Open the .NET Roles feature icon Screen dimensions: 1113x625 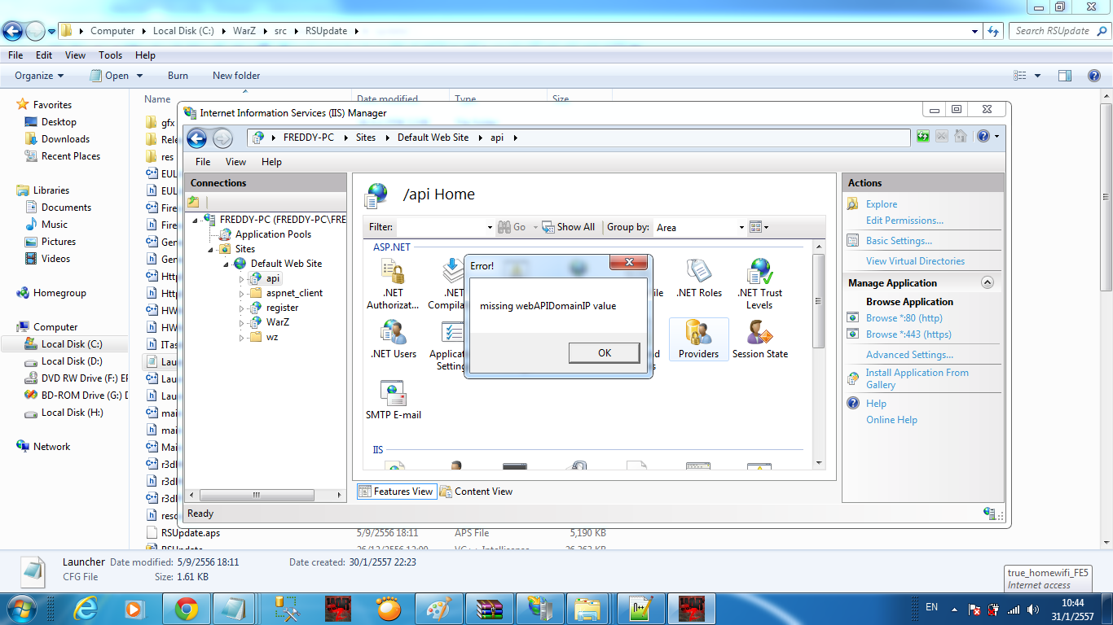(x=699, y=278)
